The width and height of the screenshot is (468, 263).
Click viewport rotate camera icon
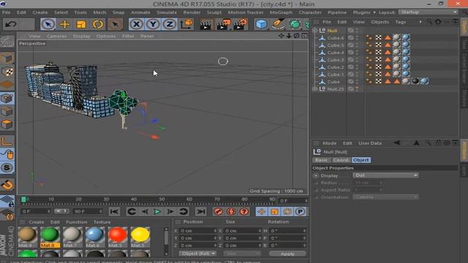297,36
